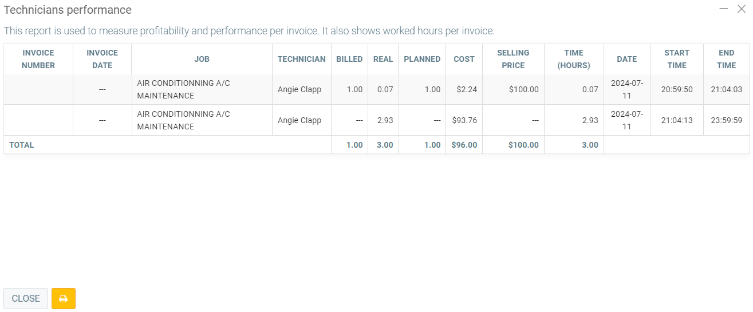Viewport: 753px width, 312px height.
Task: Minimize the Technicians performance dialog
Action: (x=724, y=9)
